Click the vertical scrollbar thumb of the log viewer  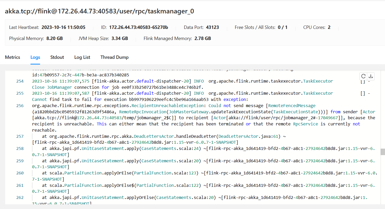point(383,152)
